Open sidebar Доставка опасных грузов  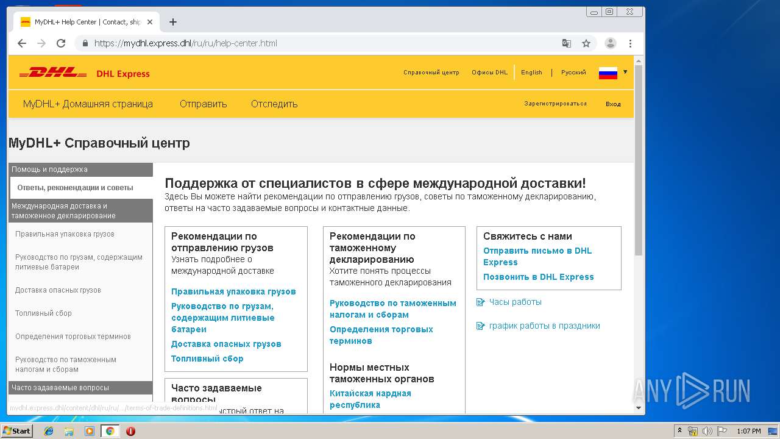58,290
